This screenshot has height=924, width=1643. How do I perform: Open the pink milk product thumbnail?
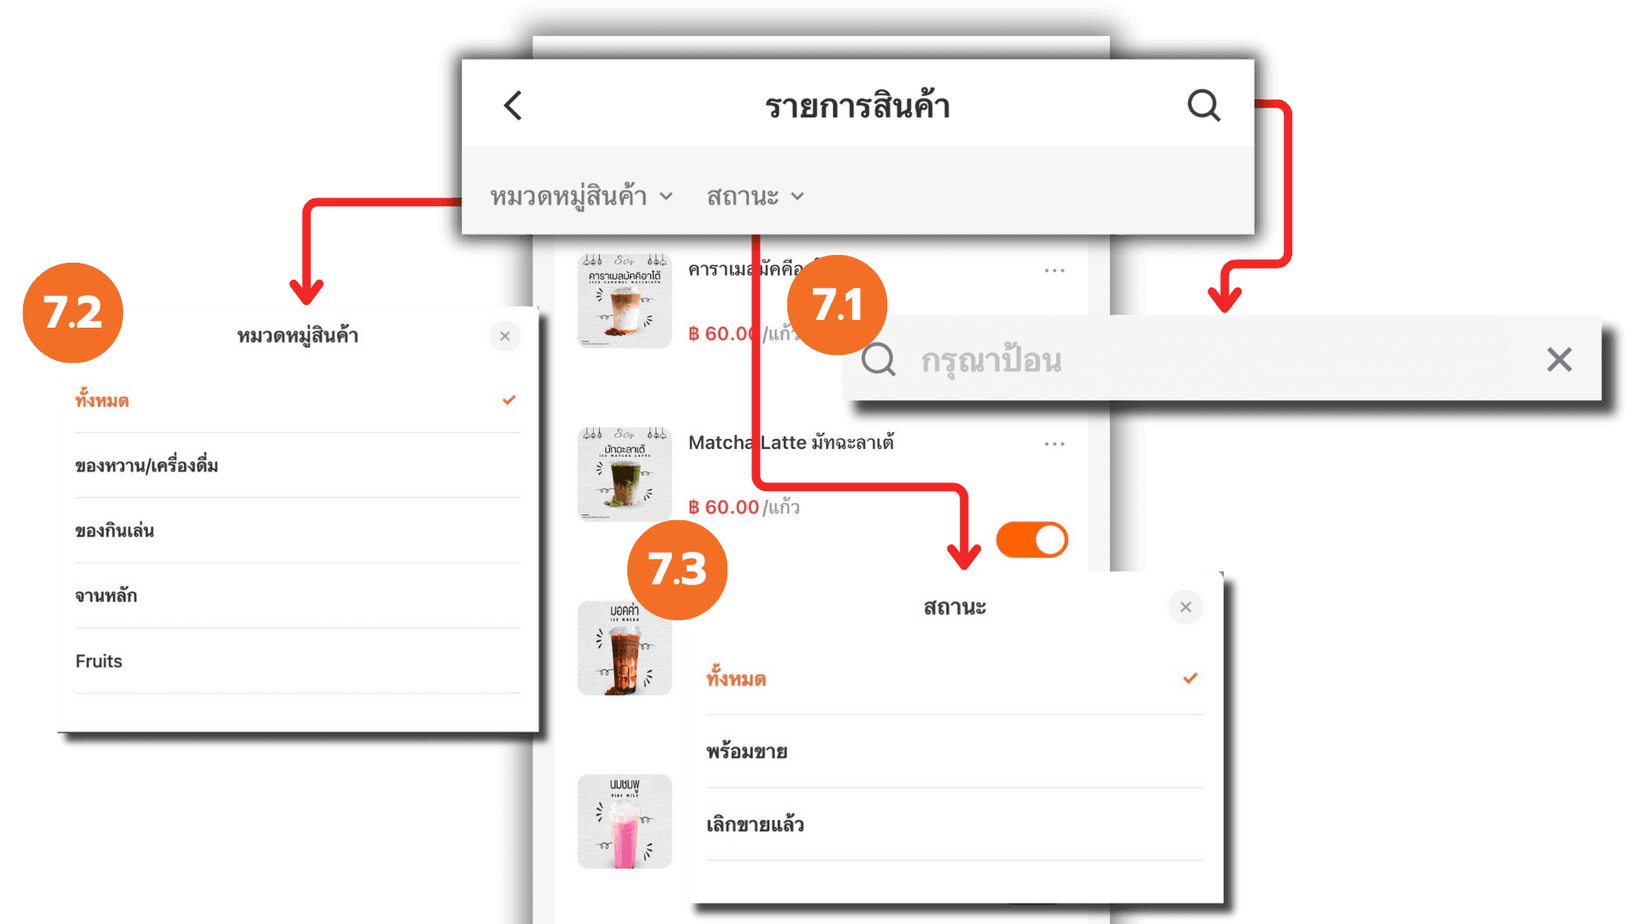pyautogui.click(x=625, y=821)
